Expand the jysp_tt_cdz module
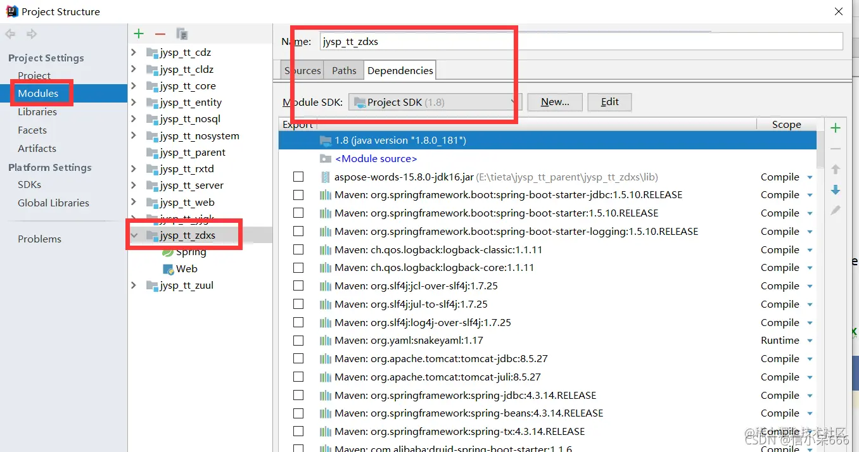 tap(134, 53)
